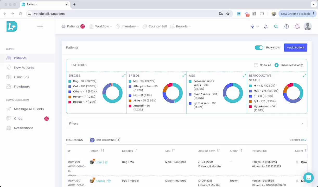The height and width of the screenshot is (187, 318).
Task: Expand the Species chart to fullscreen
Action: (124, 76)
